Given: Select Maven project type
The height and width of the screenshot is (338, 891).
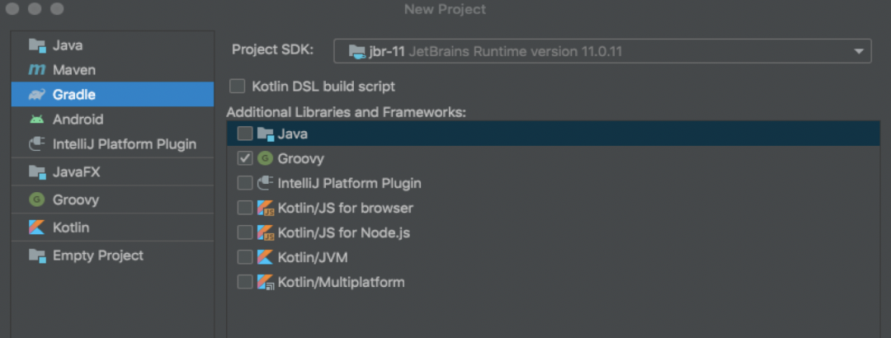Looking at the screenshot, I should click(112, 70).
